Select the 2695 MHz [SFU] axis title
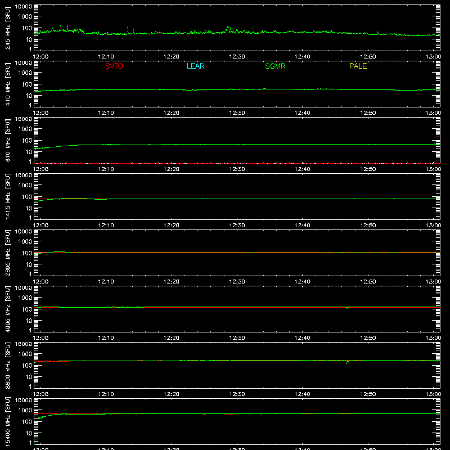The image size is (450, 450). [x=7, y=253]
